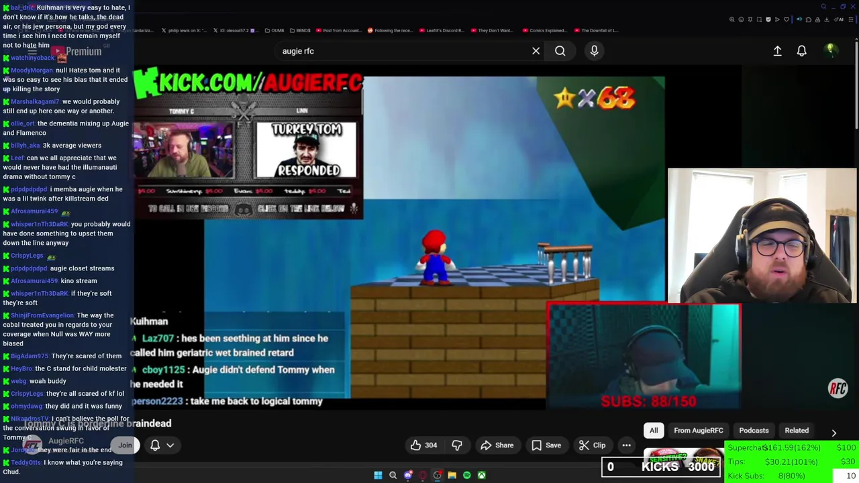Save the video to a playlist

(x=546, y=445)
